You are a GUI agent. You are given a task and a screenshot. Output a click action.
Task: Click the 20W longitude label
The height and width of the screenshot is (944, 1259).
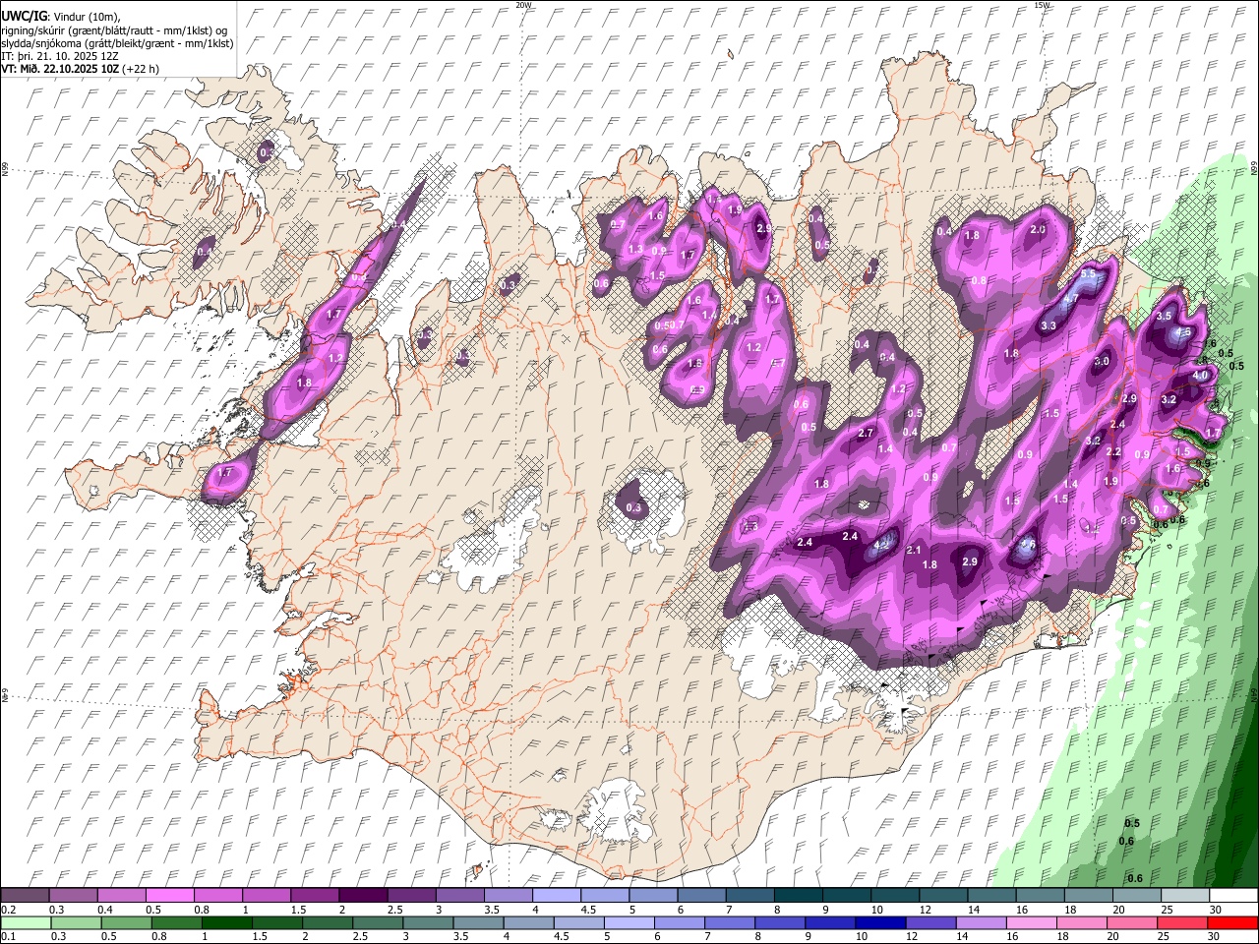point(524,5)
